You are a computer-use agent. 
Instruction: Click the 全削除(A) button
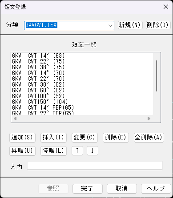click(149, 138)
